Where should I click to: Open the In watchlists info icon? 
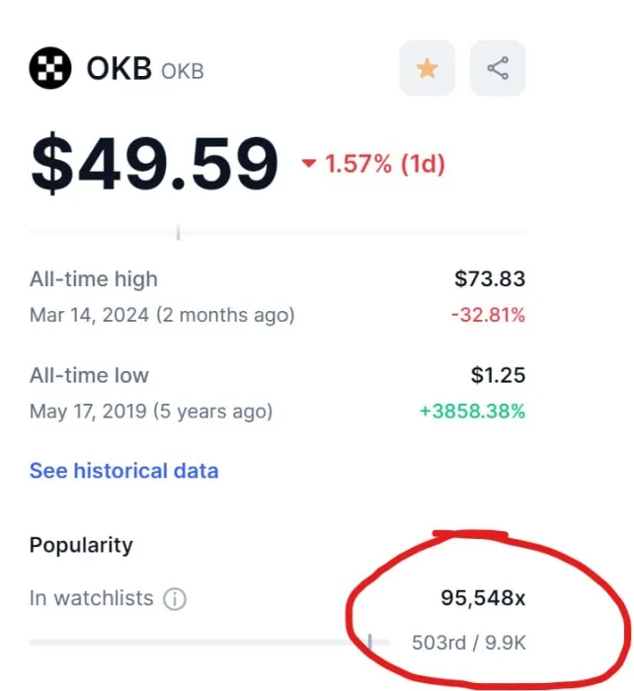(x=175, y=599)
